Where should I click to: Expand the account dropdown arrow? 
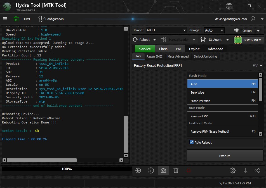point(262,19)
